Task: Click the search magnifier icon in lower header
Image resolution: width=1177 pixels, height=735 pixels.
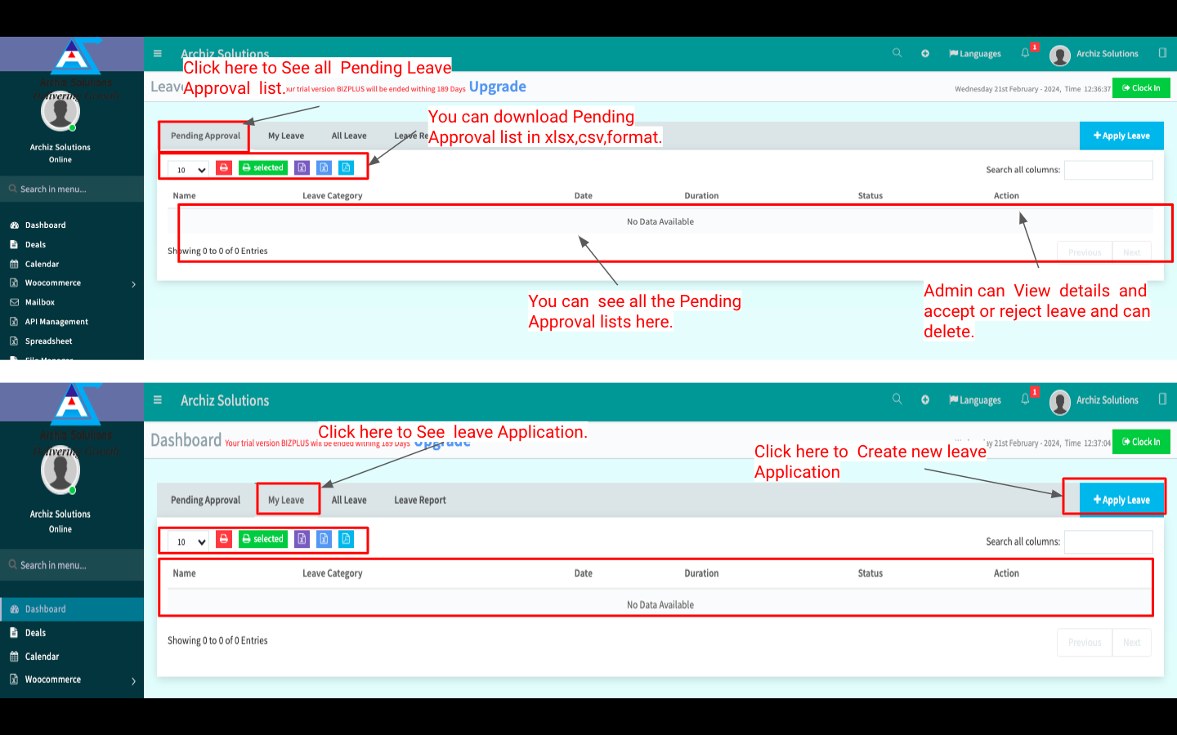Action: coord(897,399)
